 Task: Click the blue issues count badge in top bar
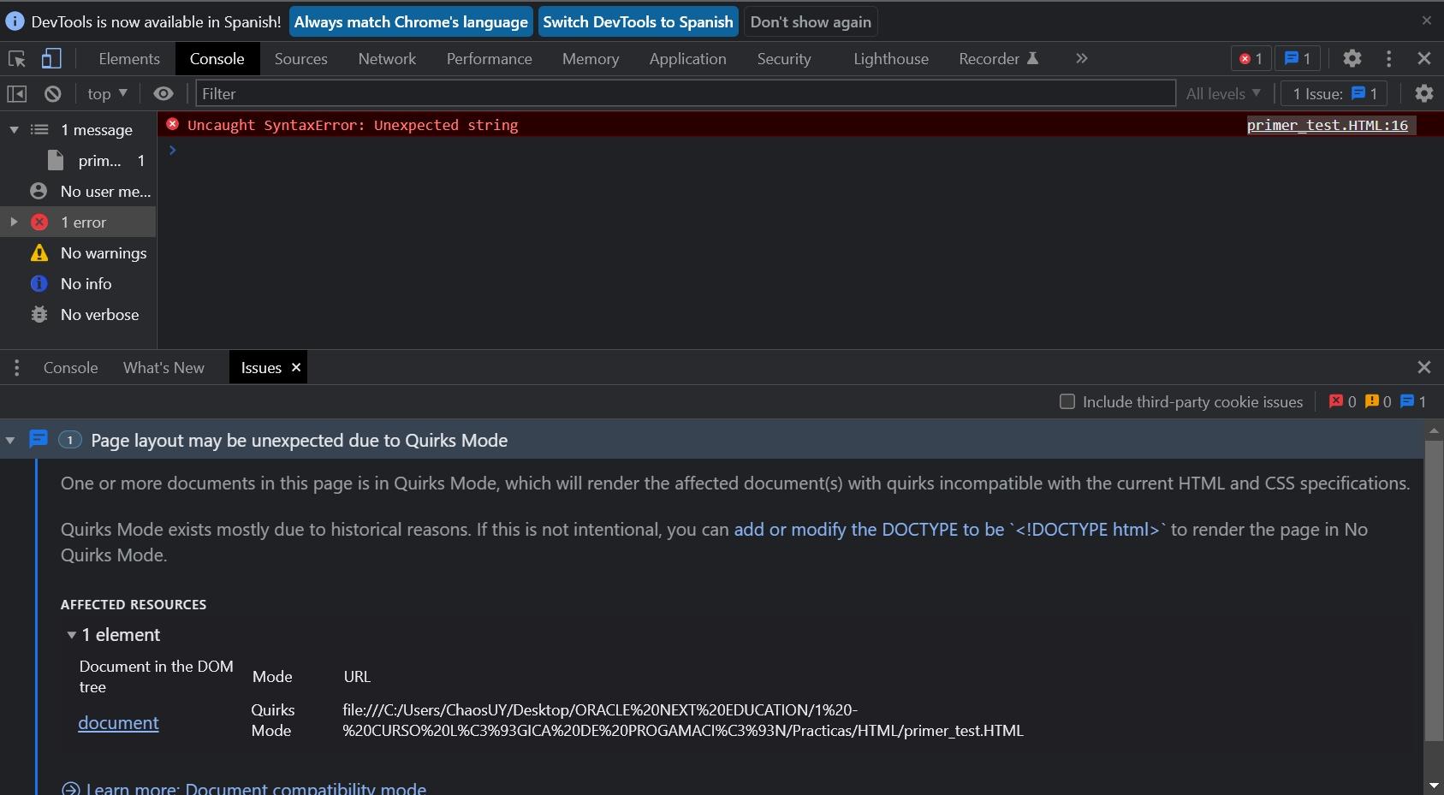click(x=1298, y=58)
